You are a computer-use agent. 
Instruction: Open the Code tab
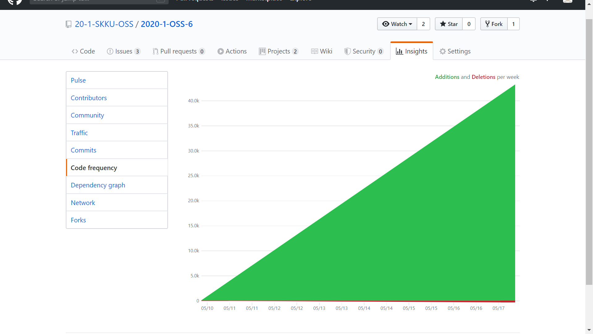pos(83,51)
